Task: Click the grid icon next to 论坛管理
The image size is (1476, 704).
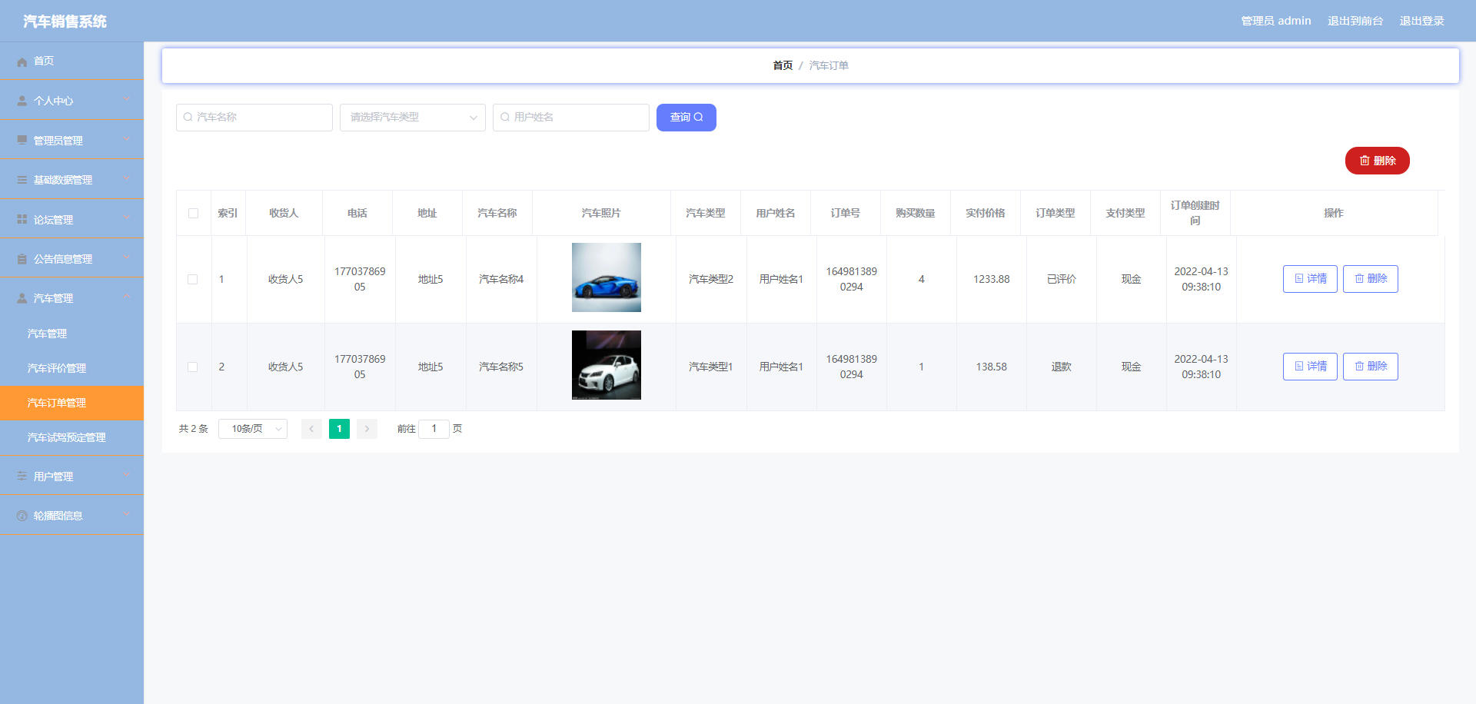Action: pos(22,220)
